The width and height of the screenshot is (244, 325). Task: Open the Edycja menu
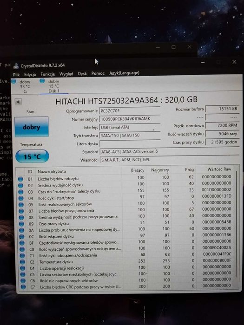[x=30, y=74]
